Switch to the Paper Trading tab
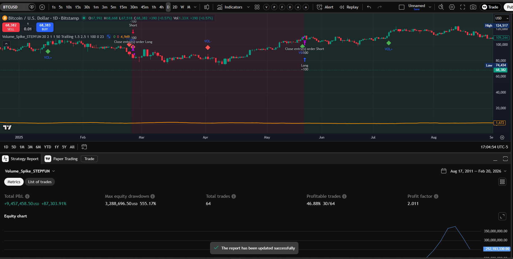This screenshot has height=259, width=513. click(65, 159)
